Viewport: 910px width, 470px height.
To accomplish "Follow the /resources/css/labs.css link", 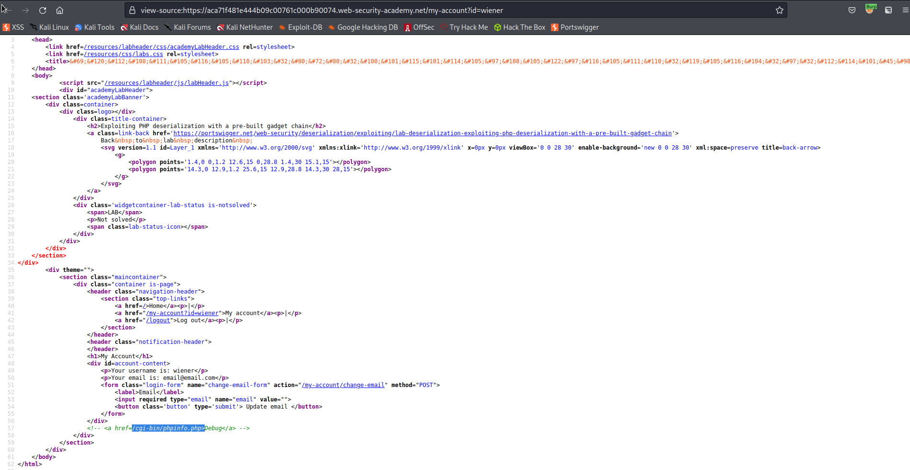I will point(124,54).
